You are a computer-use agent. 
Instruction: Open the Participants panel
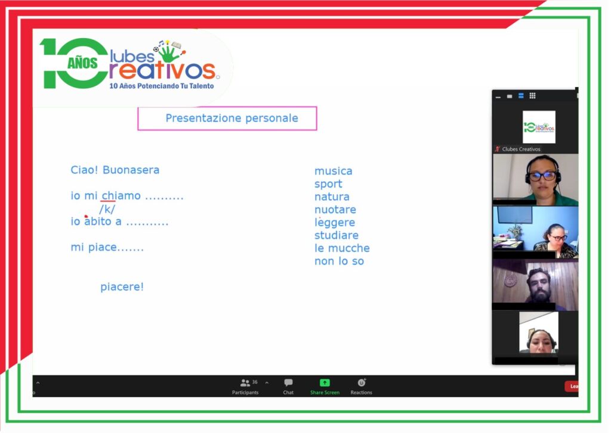click(x=245, y=386)
